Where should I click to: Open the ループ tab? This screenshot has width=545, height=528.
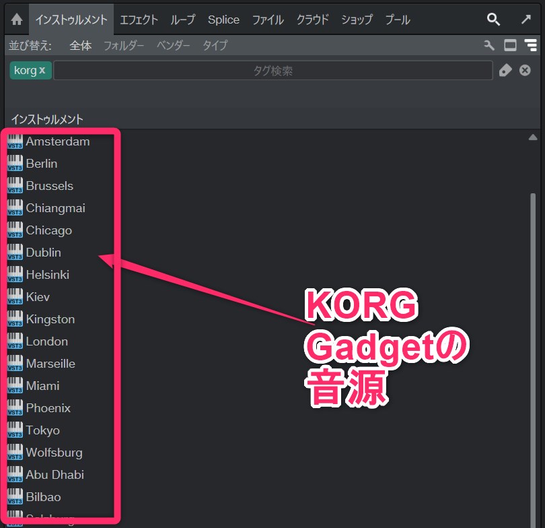tap(182, 20)
